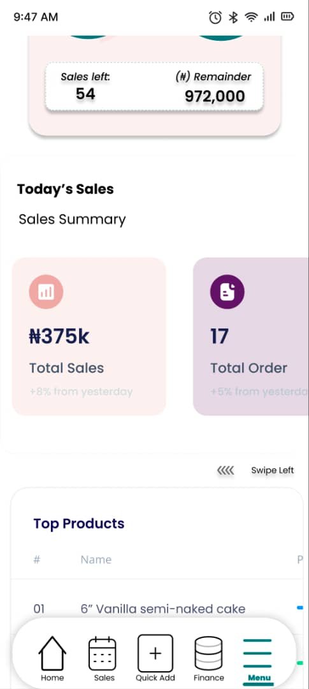
Task: Tap the Wi-Fi status icon
Action: (x=251, y=17)
